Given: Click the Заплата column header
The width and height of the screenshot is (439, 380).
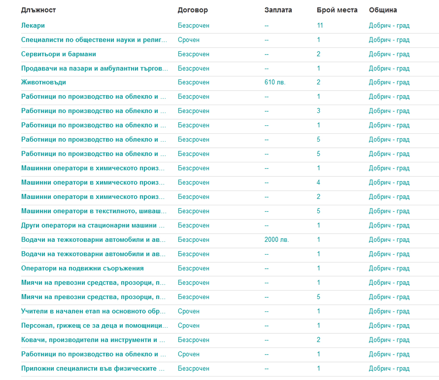Looking at the screenshot, I should 278,10.
